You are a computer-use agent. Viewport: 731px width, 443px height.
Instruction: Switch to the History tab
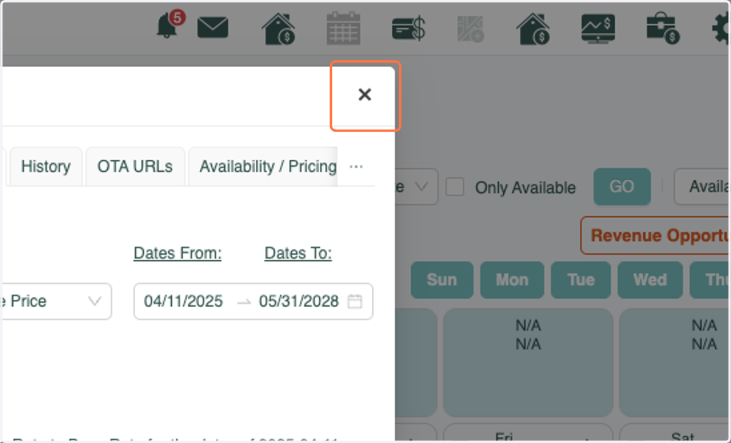[46, 166]
